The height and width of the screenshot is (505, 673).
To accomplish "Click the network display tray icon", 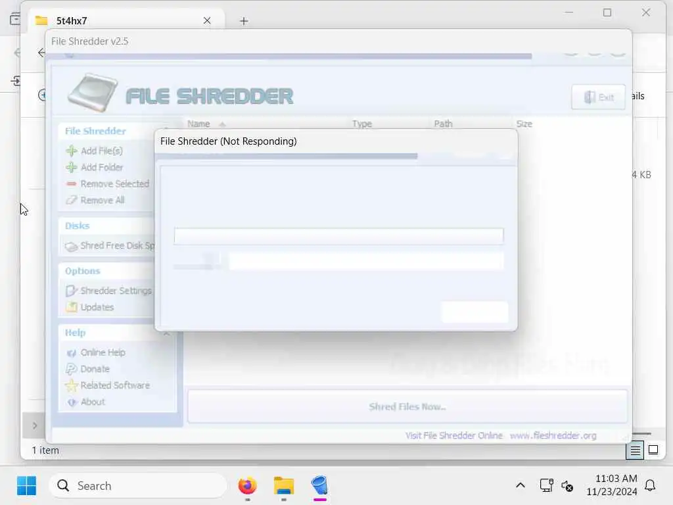I will pyautogui.click(x=546, y=485).
